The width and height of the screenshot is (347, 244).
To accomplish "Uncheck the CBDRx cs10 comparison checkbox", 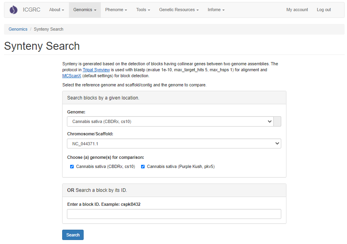I will [72, 167].
